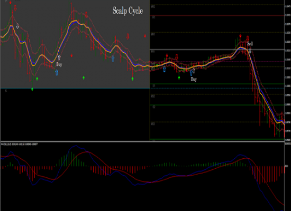Select the Sell signal label
This screenshot has height=211, width=291.
(x=250, y=44)
